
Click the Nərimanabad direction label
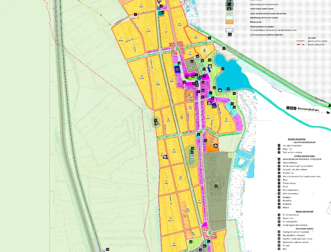309,109
